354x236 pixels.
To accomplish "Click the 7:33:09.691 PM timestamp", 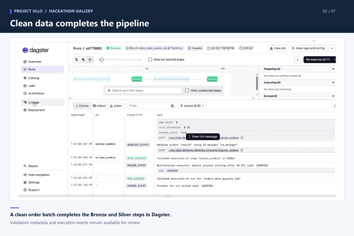I will pos(81,178).
